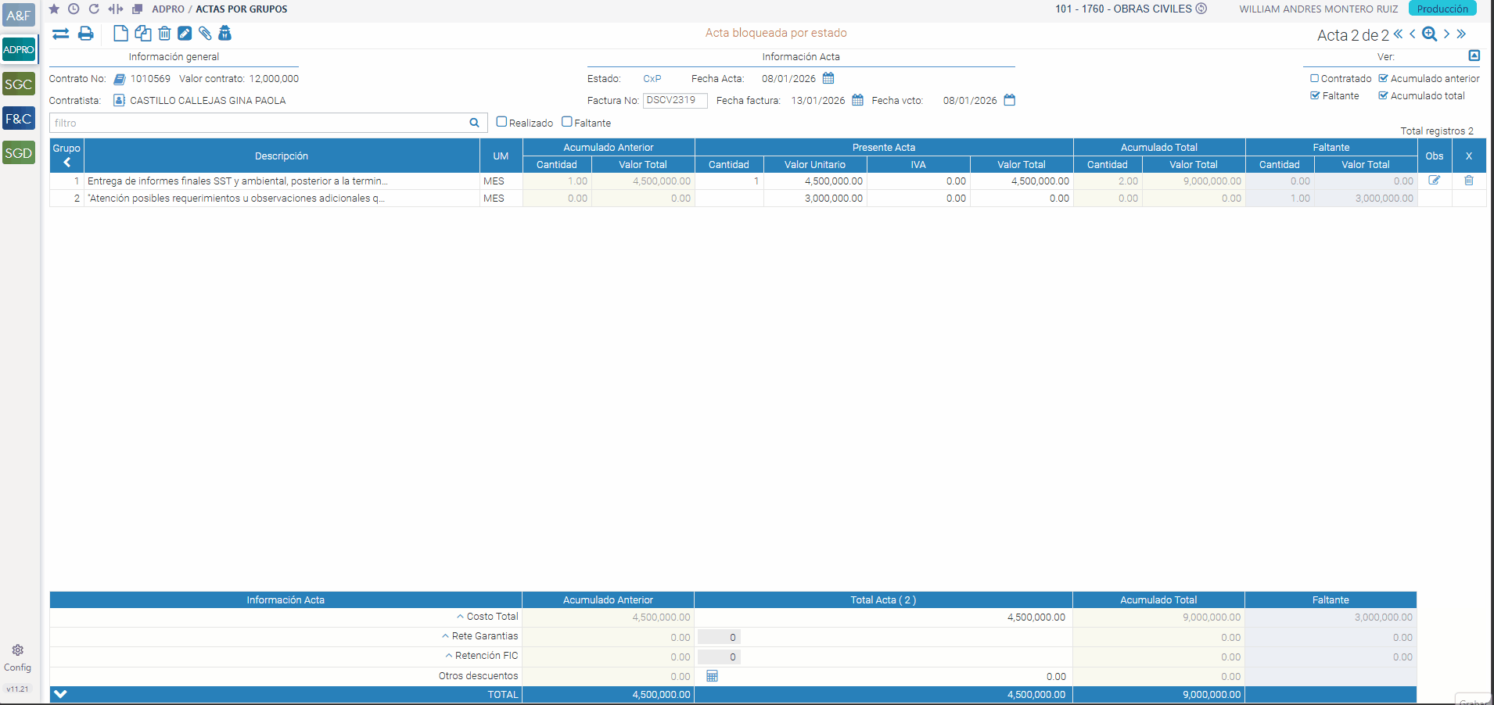Image resolution: width=1494 pixels, height=705 pixels.
Task: Open attachments with paperclip icon
Action: [x=205, y=33]
